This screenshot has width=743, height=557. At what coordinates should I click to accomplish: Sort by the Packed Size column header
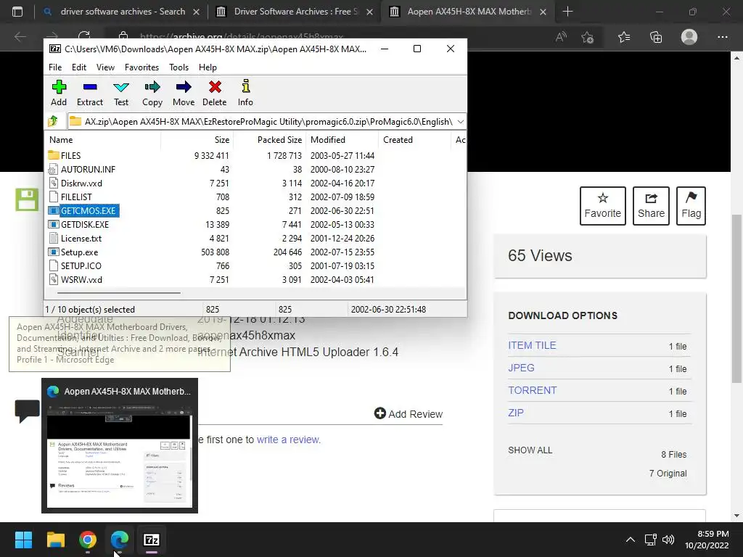270,140
